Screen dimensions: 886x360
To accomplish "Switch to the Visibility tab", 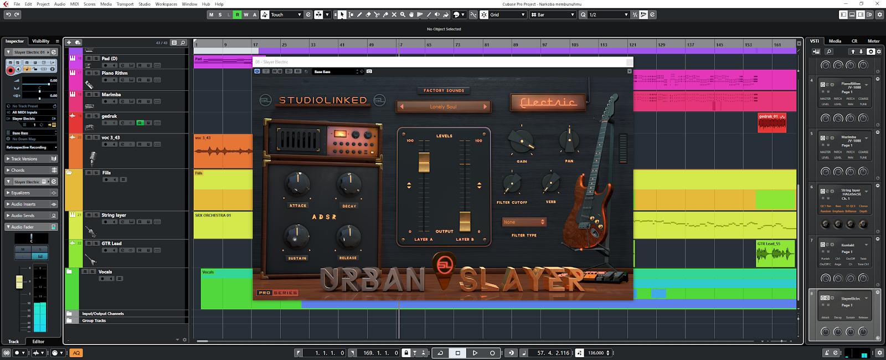I will point(40,41).
